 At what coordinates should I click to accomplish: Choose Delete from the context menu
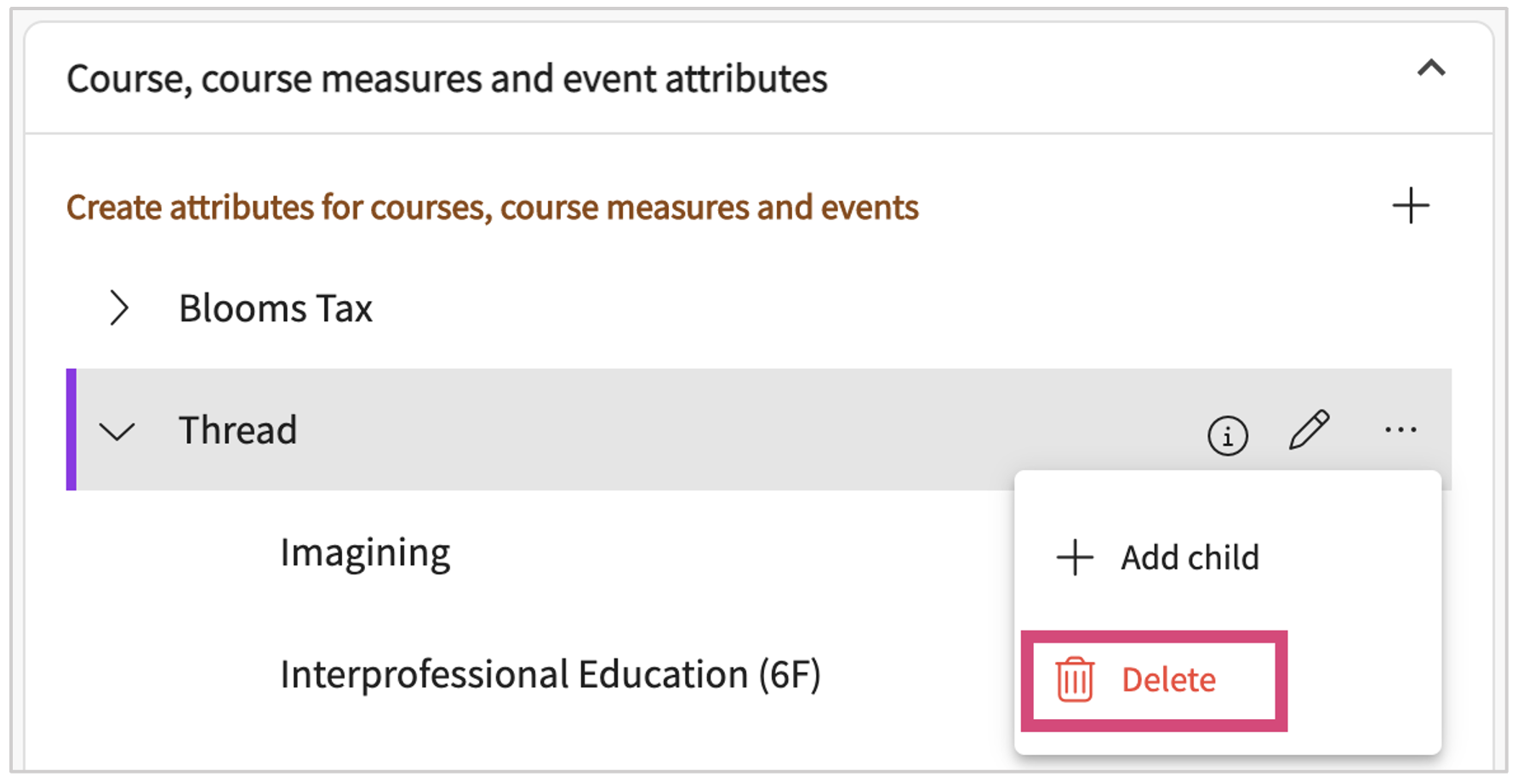[1168, 680]
